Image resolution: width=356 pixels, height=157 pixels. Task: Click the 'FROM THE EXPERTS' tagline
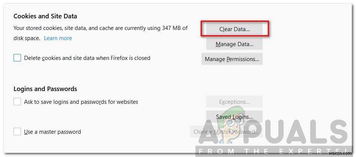pyautogui.click(x=274, y=152)
